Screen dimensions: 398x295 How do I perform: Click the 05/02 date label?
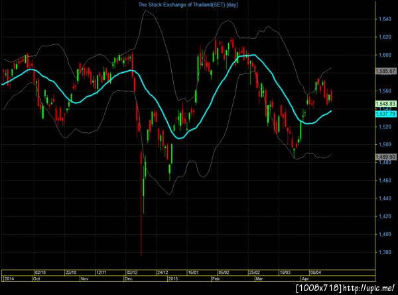click(x=224, y=273)
